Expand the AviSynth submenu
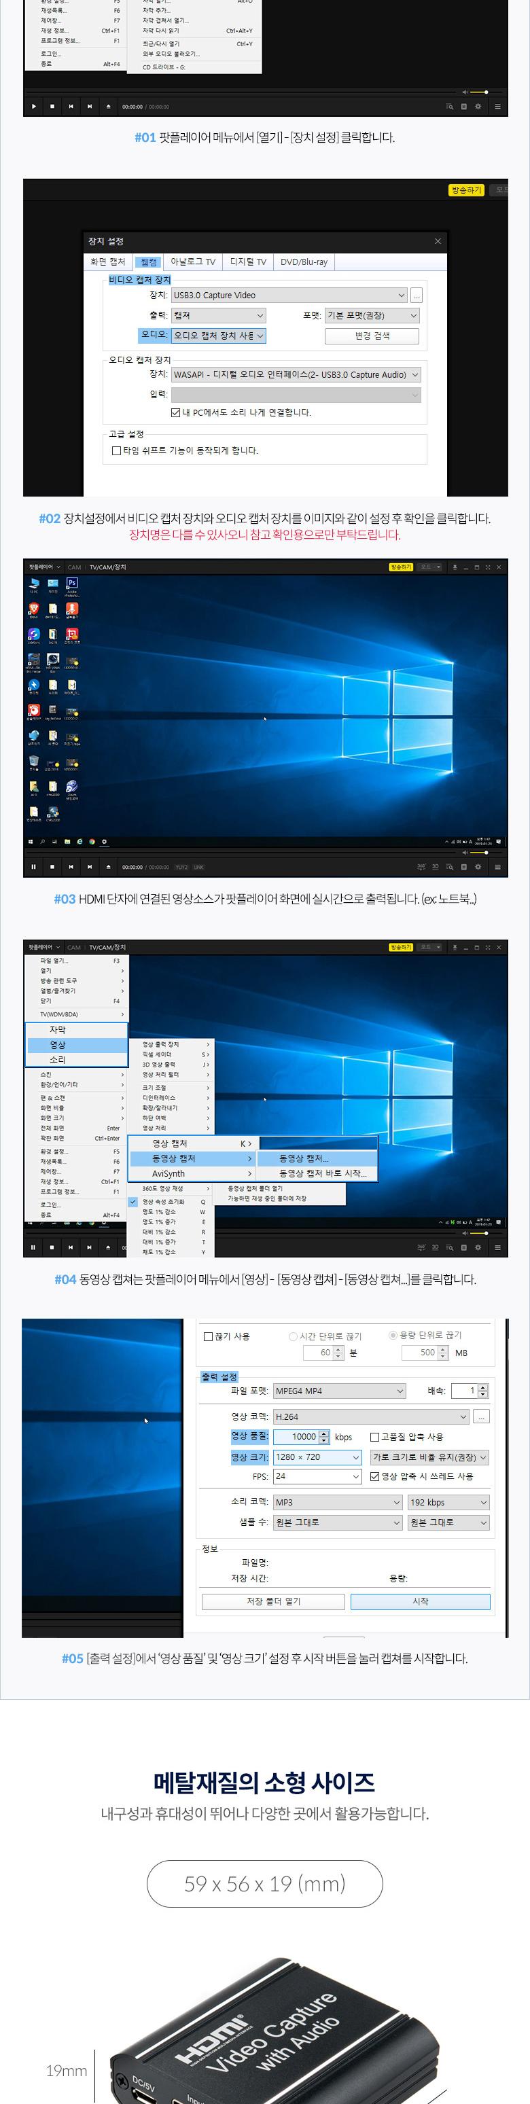The width and height of the screenshot is (530, 2104). [x=193, y=1174]
